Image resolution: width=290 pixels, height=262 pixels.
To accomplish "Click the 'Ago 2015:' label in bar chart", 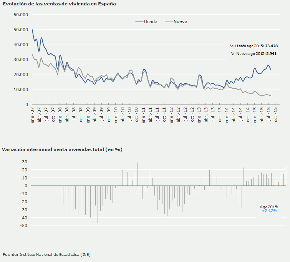I will pyautogui.click(x=268, y=207).
